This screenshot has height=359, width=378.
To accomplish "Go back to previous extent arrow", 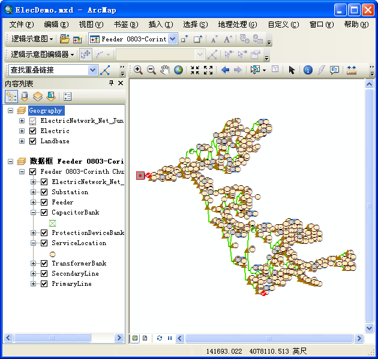I will click(x=225, y=70).
